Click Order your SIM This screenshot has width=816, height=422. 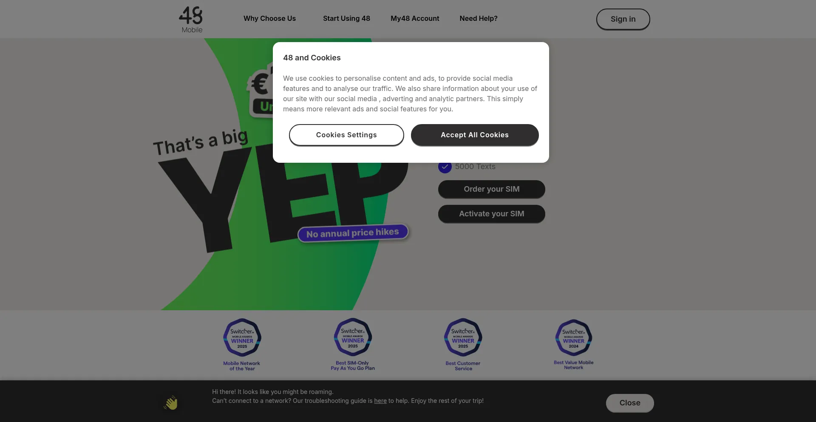tap(492, 189)
